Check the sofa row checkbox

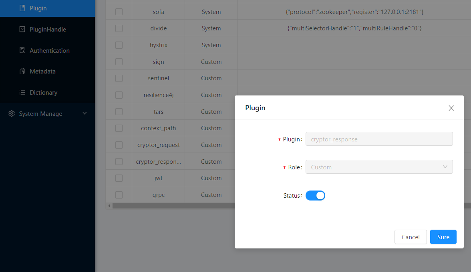(x=119, y=12)
